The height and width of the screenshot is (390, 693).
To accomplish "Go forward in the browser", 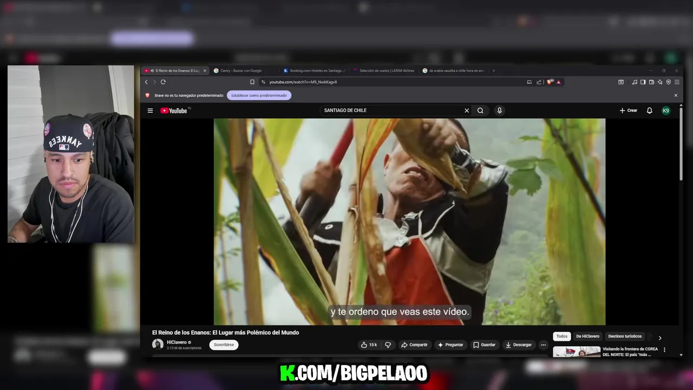I will pyautogui.click(x=154, y=82).
